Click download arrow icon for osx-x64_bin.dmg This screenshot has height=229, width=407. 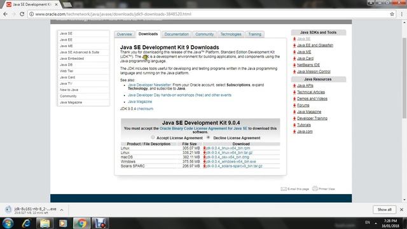coord(205,157)
